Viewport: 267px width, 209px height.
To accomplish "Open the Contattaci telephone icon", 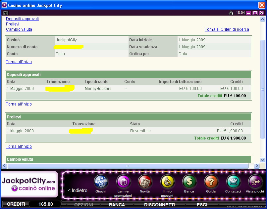I will pos(233,182).
